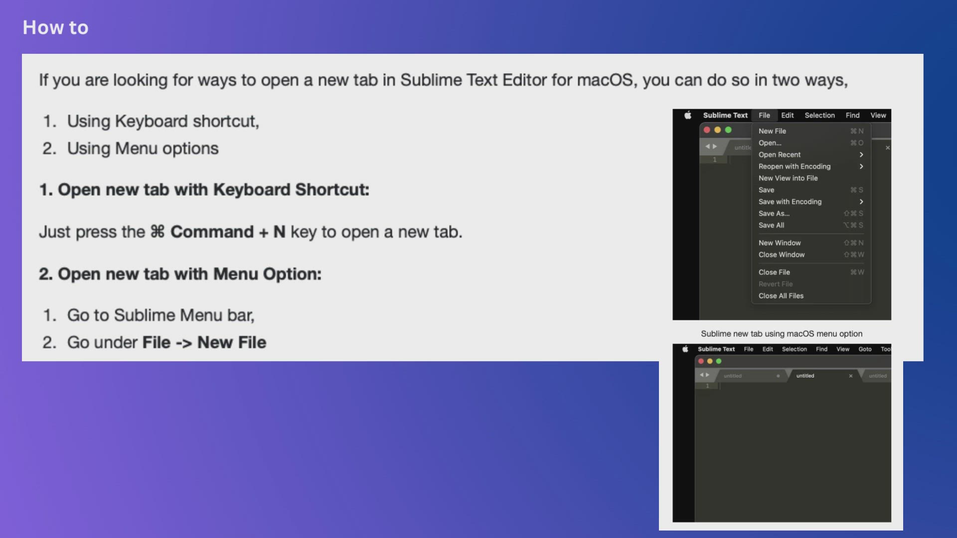Open Find menu in the three-tab screenshot
This screenshot has width=957, height=538.
pyautogui.click(x=821, y=349)
